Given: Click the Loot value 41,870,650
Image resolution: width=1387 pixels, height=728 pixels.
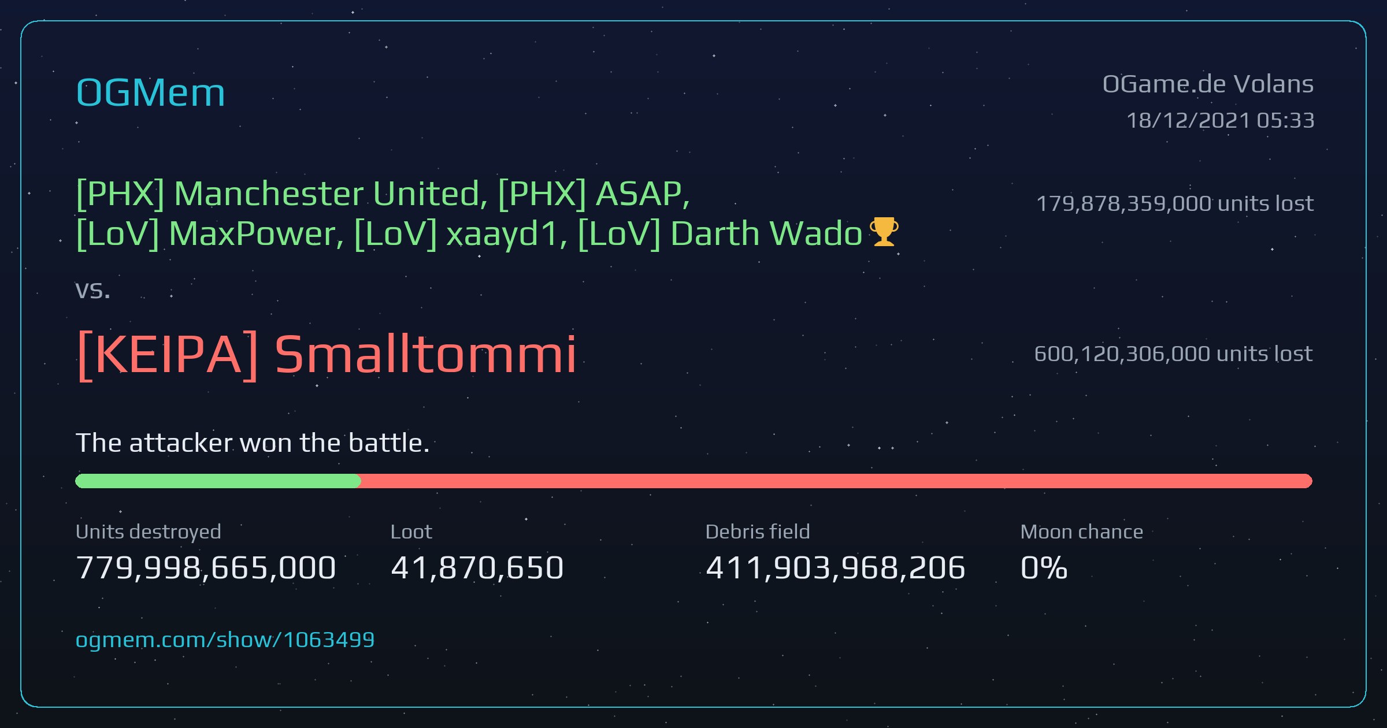Looking at the screenshot, I should coord(477,567).
